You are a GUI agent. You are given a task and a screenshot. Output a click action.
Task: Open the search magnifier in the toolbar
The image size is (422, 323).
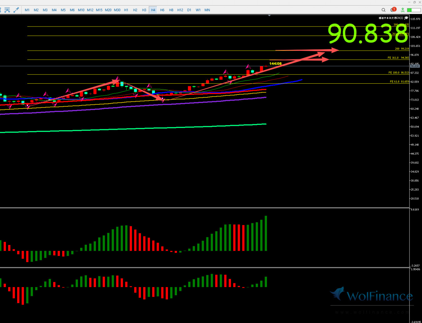point(384,10)
